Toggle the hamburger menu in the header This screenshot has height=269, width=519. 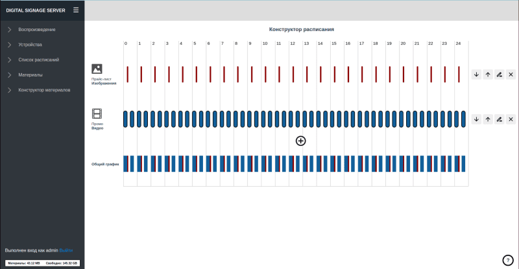(x=76, y=10)
